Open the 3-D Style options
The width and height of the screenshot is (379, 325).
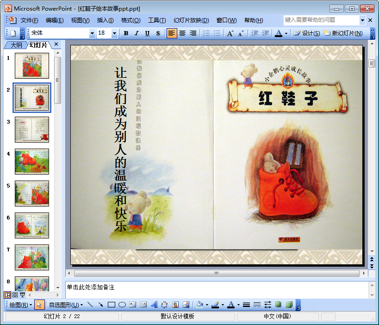pos(289,305)
